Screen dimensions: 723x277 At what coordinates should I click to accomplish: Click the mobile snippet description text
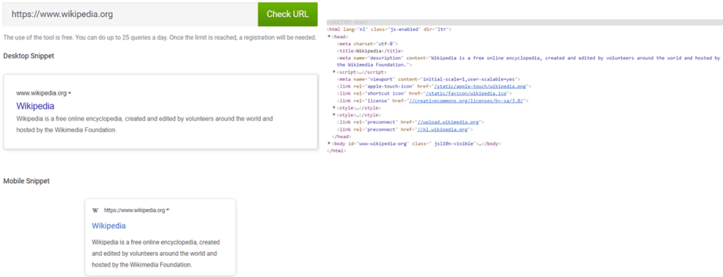[x=156, y=254]
